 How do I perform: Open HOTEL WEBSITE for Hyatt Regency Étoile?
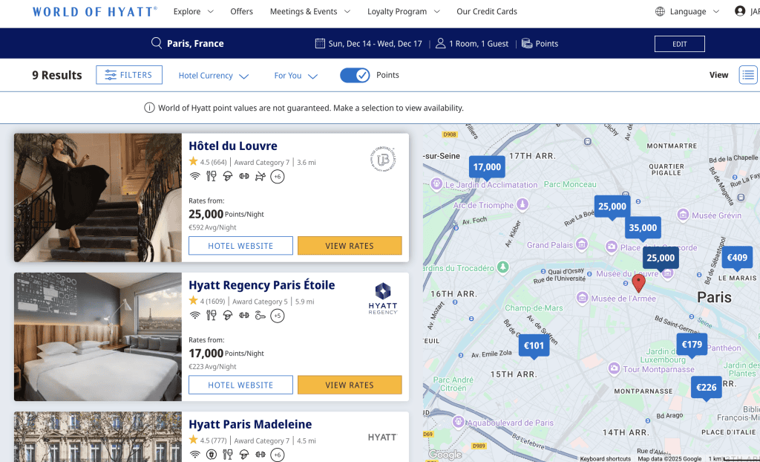[240, 385]
